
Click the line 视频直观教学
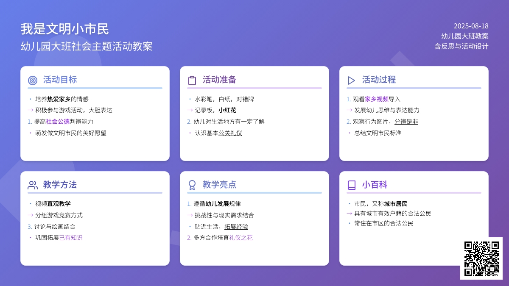click(x=53, y=204)
